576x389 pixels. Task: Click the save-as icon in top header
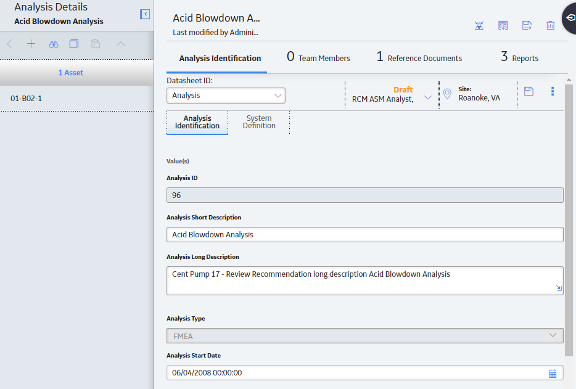click(x=527, y=25)
